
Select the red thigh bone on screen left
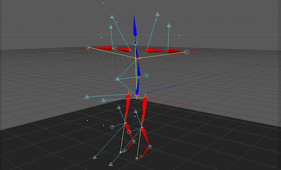(x=127, y=107)
